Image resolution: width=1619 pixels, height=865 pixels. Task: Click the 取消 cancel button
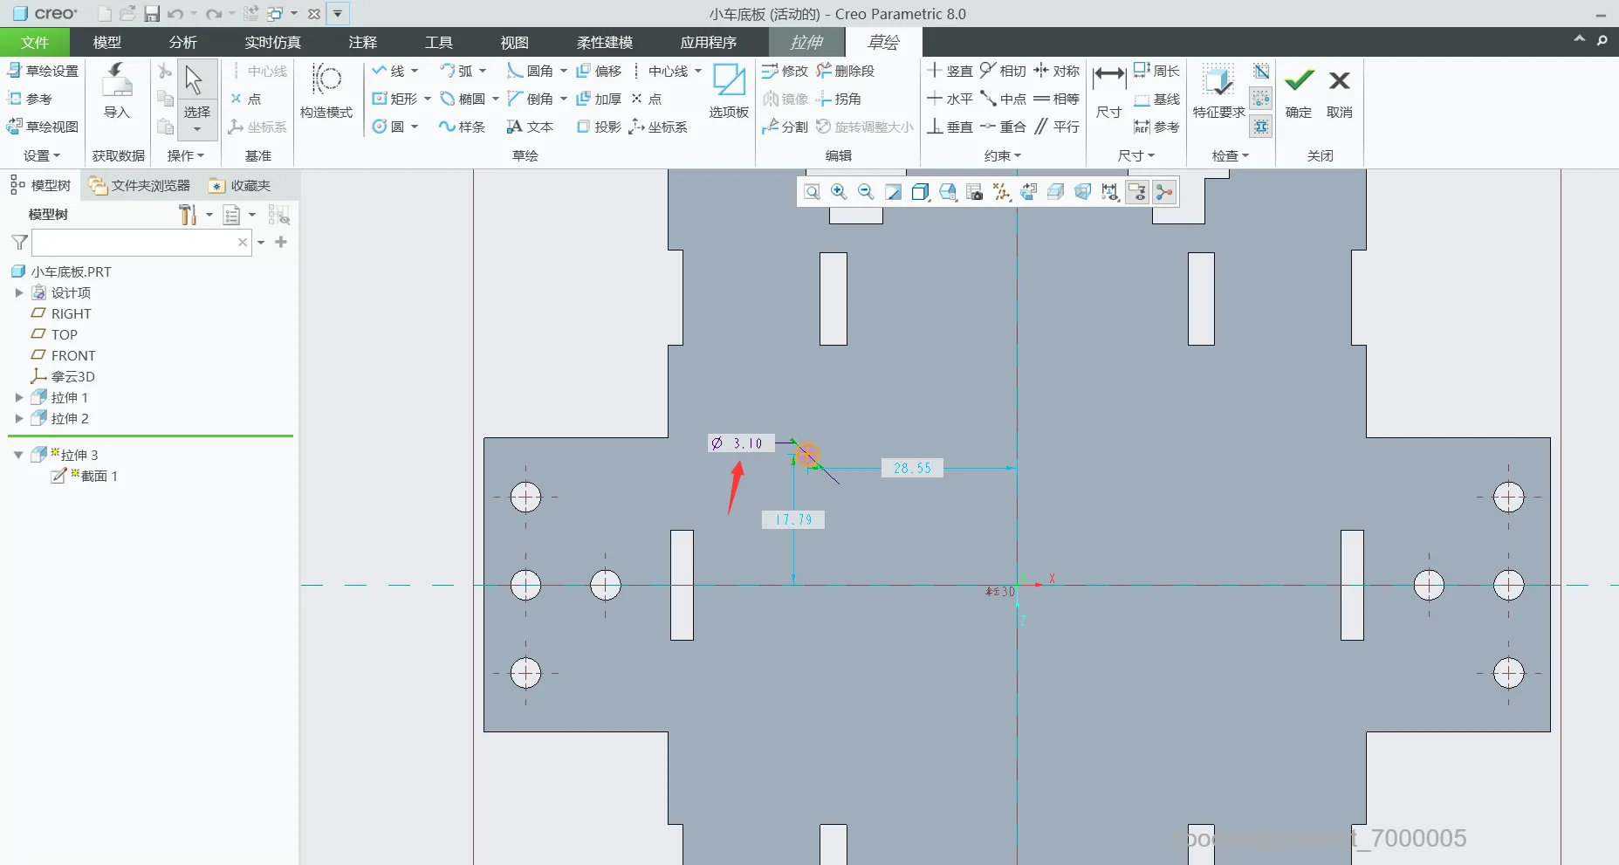pos(1340,91)
